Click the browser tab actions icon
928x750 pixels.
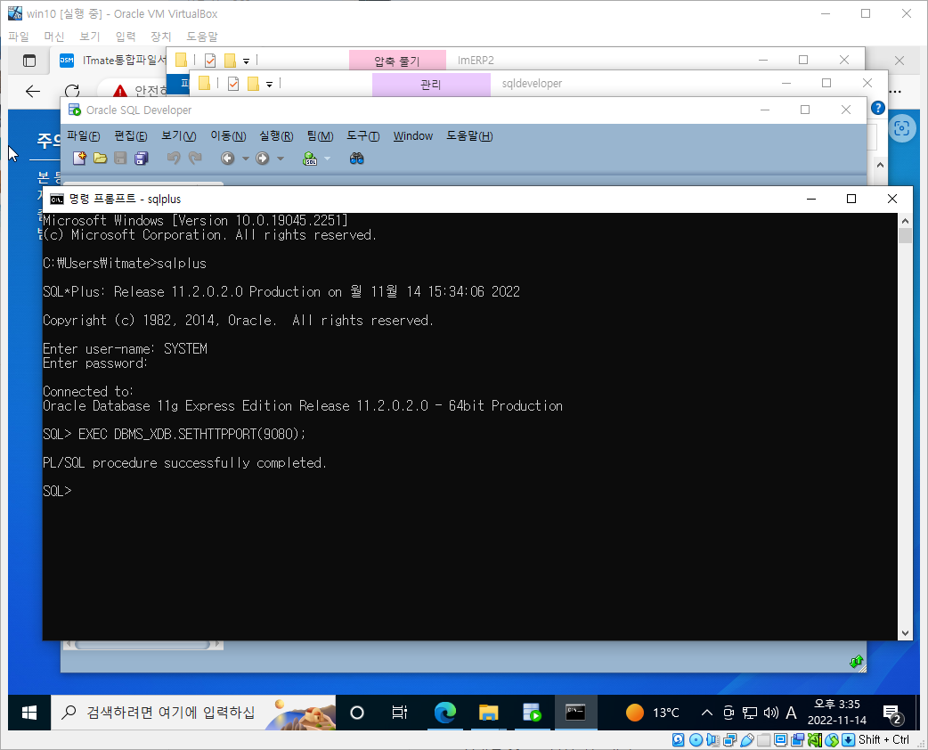29,61
